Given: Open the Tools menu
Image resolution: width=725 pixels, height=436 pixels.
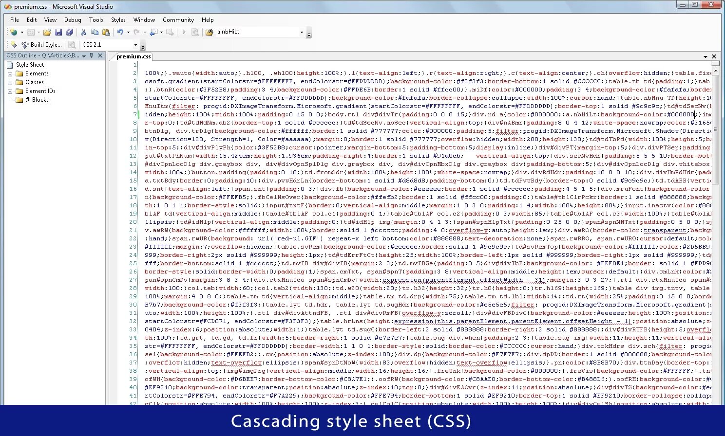Looking at the screenshot, I should pyautogui.click(x=96, y=20).
